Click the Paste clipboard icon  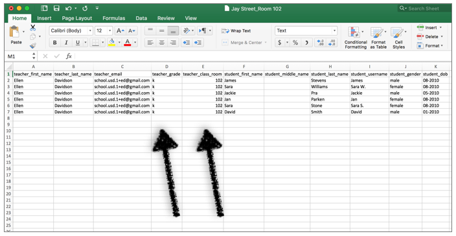[x=14, y=31]
